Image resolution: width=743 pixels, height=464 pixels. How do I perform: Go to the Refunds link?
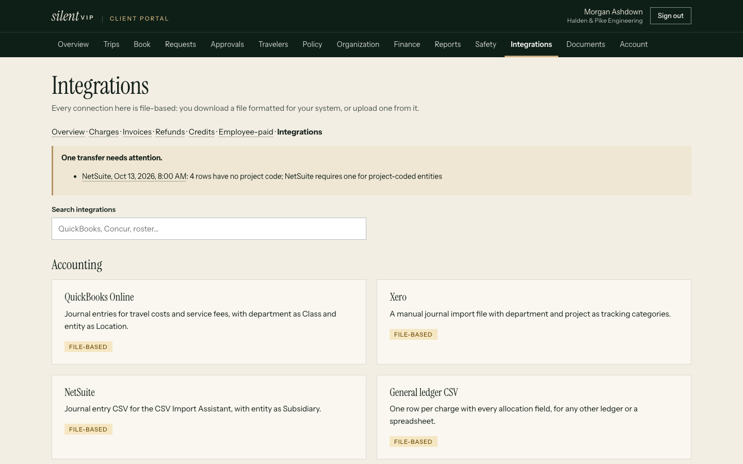170,132
